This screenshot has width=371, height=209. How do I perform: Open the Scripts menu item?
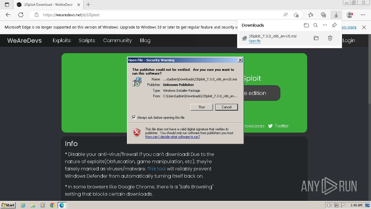click(87, 40)
